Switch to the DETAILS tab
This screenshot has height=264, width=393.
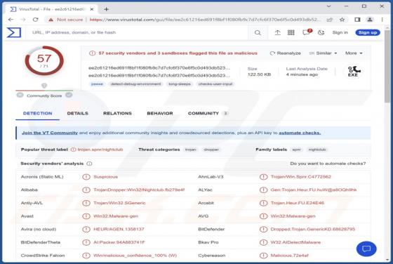(77, 113)
